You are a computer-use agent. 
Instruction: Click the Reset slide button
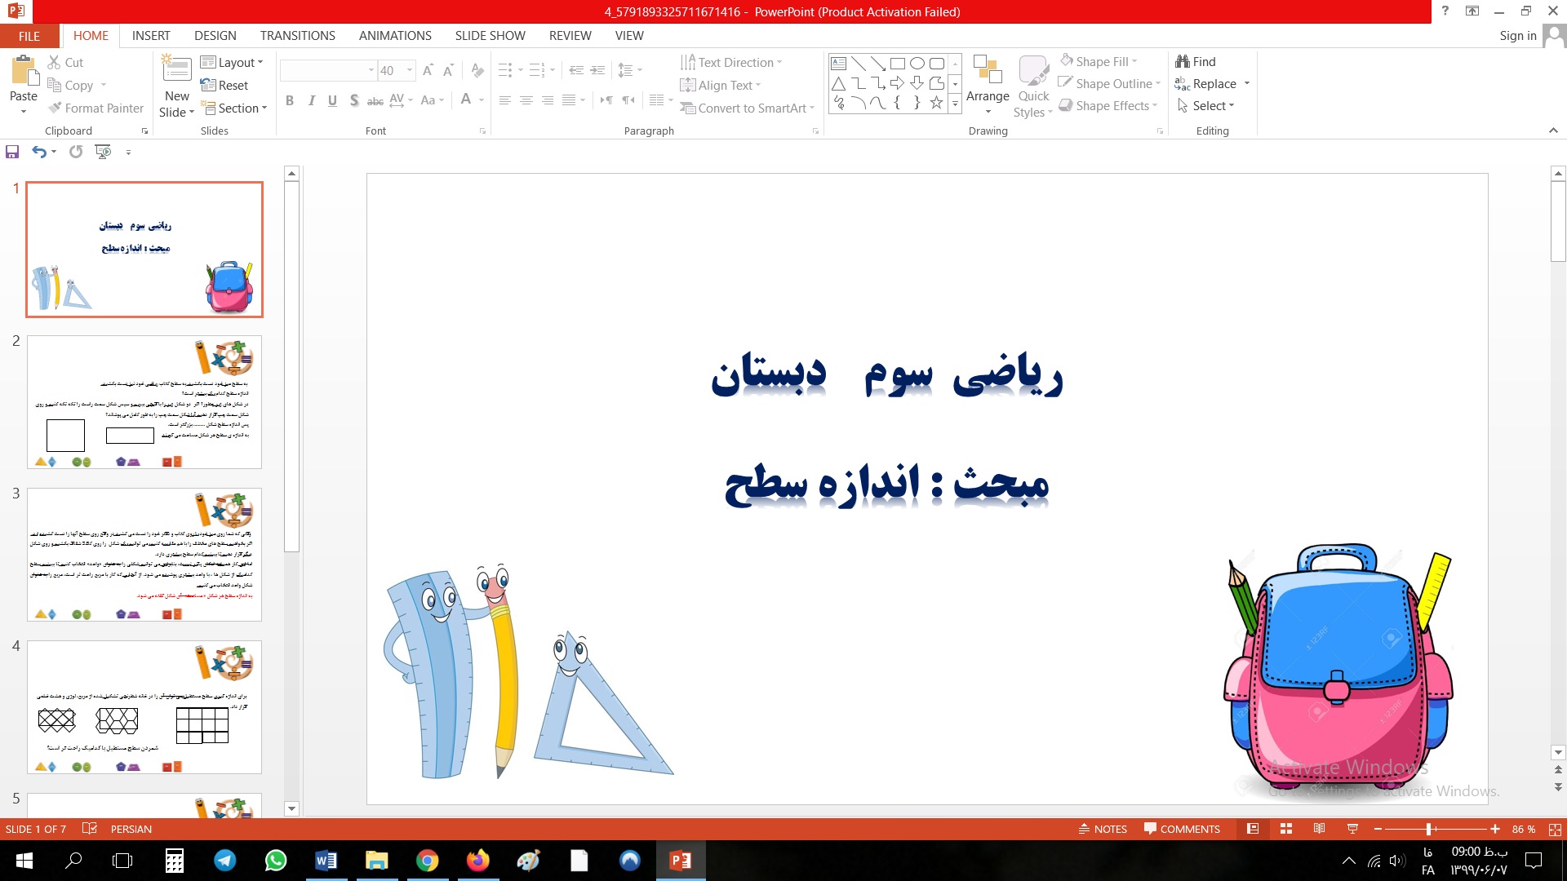coord(224,85)
